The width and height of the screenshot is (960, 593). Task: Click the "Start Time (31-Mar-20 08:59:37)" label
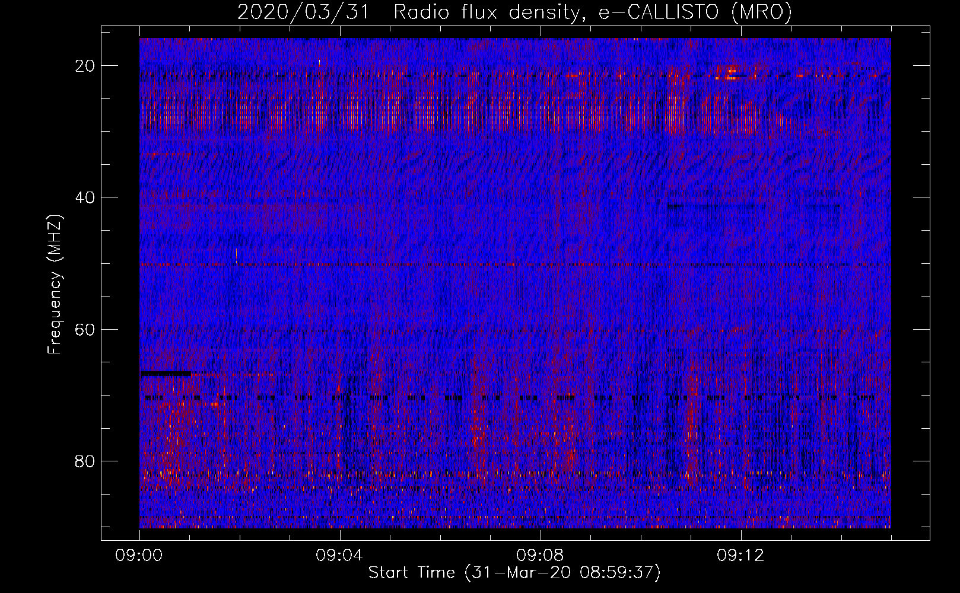click(x=514, y=573)
